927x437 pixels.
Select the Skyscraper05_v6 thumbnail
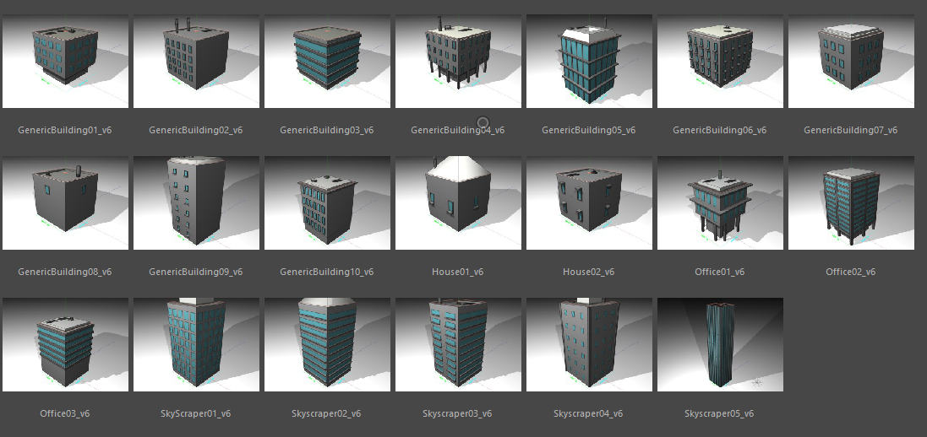(x=720, y=344)
